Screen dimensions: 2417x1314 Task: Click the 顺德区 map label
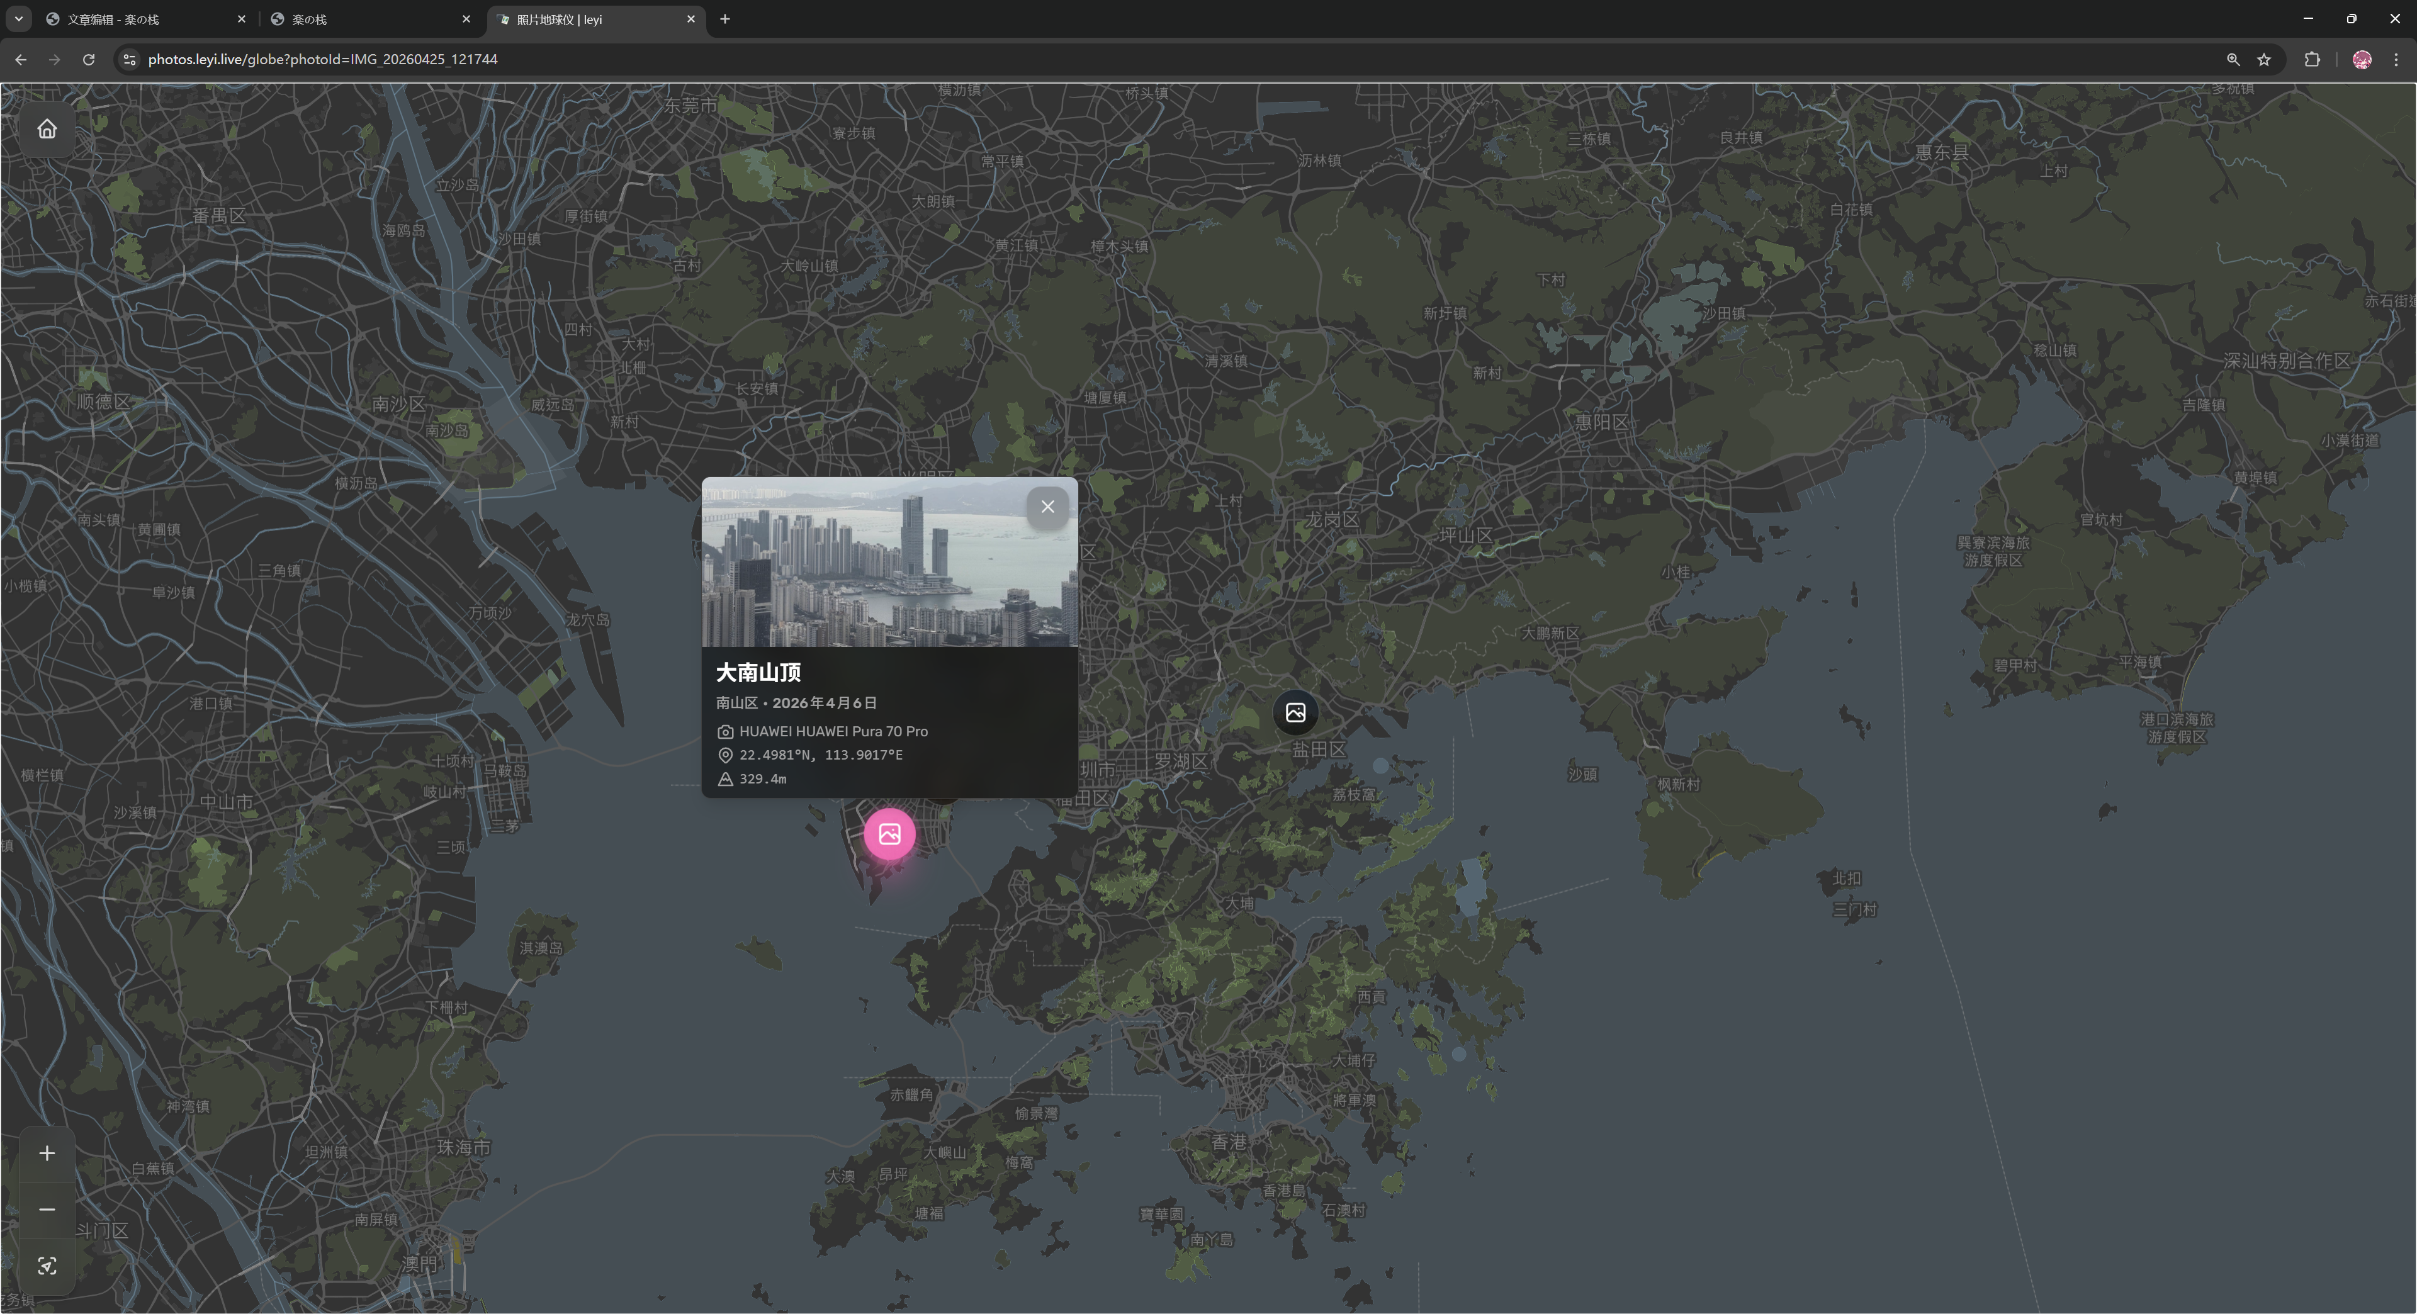click(104, 401)
